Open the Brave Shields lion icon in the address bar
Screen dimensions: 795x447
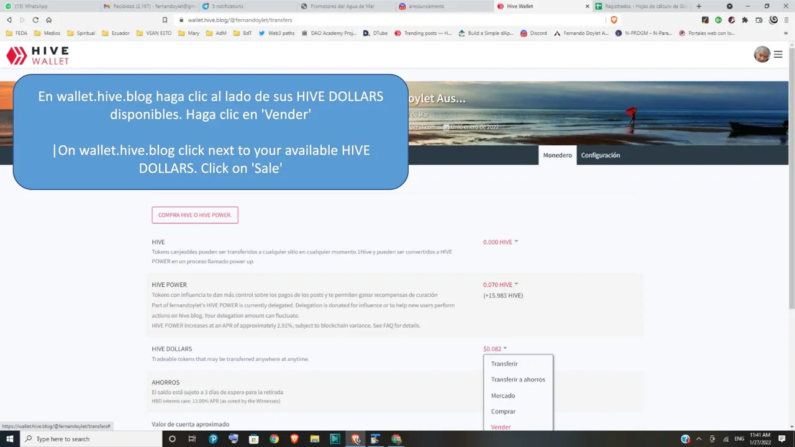pos(614,20)
